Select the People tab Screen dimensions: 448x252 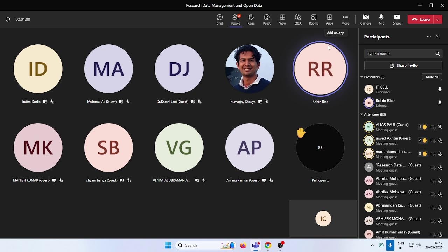pyautogui.click(x=235, y=19)
